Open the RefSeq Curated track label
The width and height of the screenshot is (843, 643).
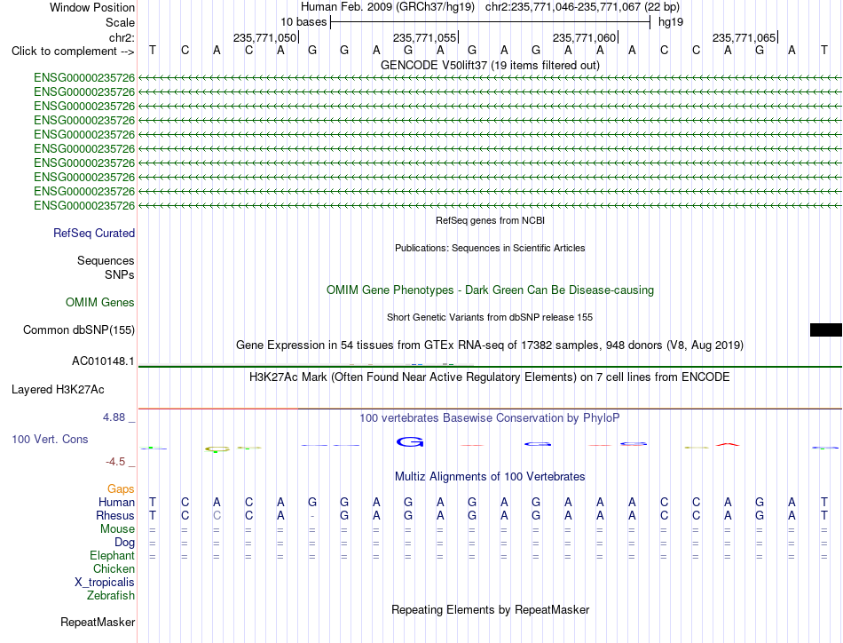(x=94, y=233)
